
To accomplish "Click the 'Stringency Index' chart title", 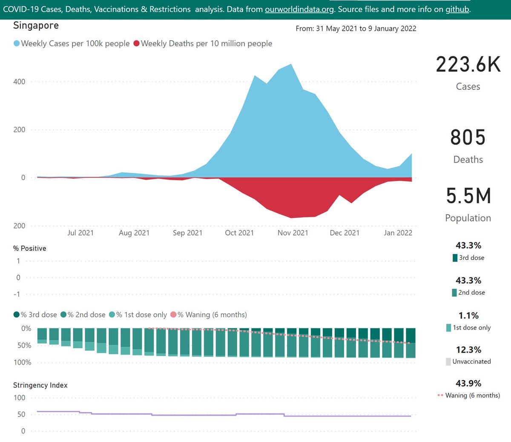I will pyautogui.click(x=40, y=385).
